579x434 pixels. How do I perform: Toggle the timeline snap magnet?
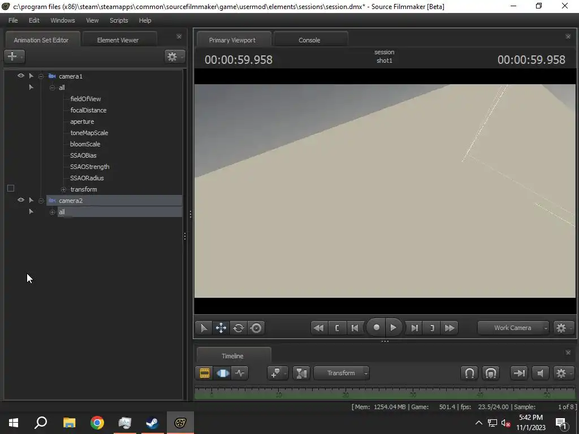pos(469,373)
